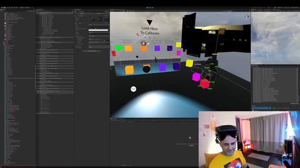Select the large magenta cube near the robot figure
This screenshot has height=168, width=300.
point(196,77)
